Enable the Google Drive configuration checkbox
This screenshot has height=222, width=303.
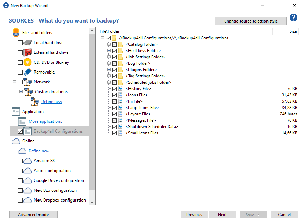20,180
